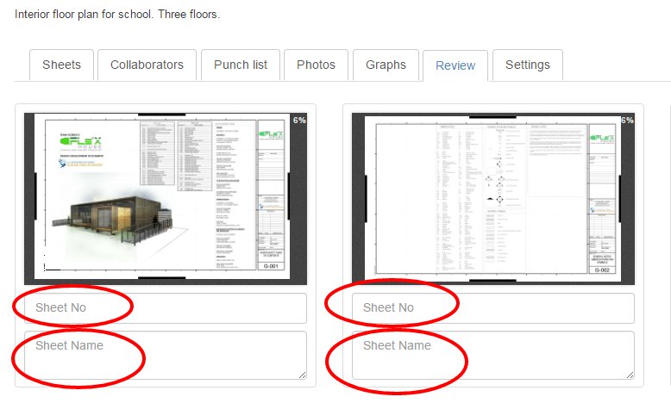Click the 6% badge on G-002 thumbnail
Viewport: 671px width, 403px height.
point(627,121)
